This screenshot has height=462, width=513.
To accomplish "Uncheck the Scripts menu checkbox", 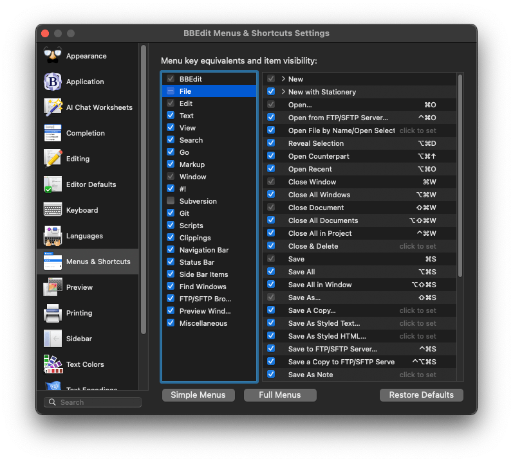I will tap(171, 226).
